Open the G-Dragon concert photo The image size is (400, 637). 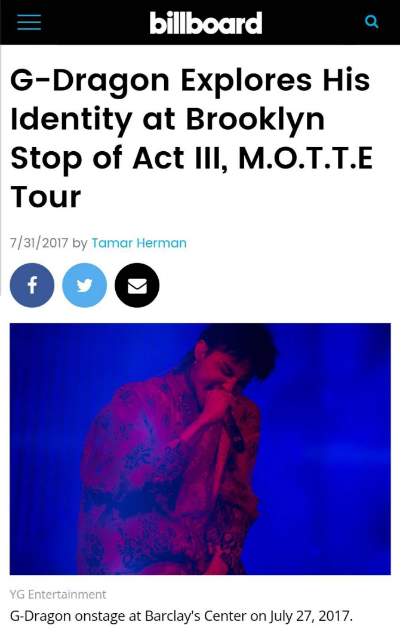point(200,449)
